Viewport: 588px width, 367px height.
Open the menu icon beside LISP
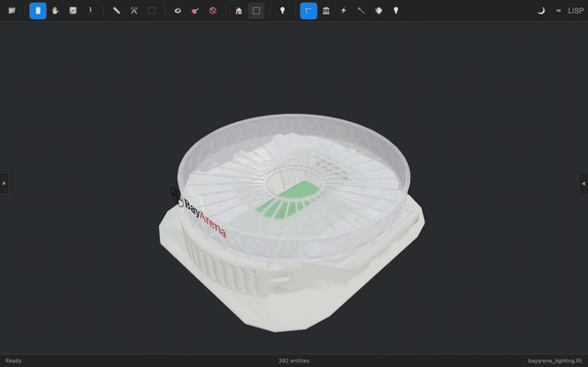(559, 11)
